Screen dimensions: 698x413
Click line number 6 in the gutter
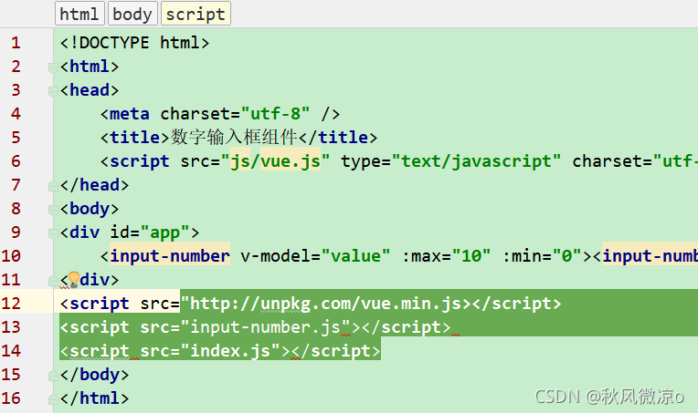[x=16, y=161]
